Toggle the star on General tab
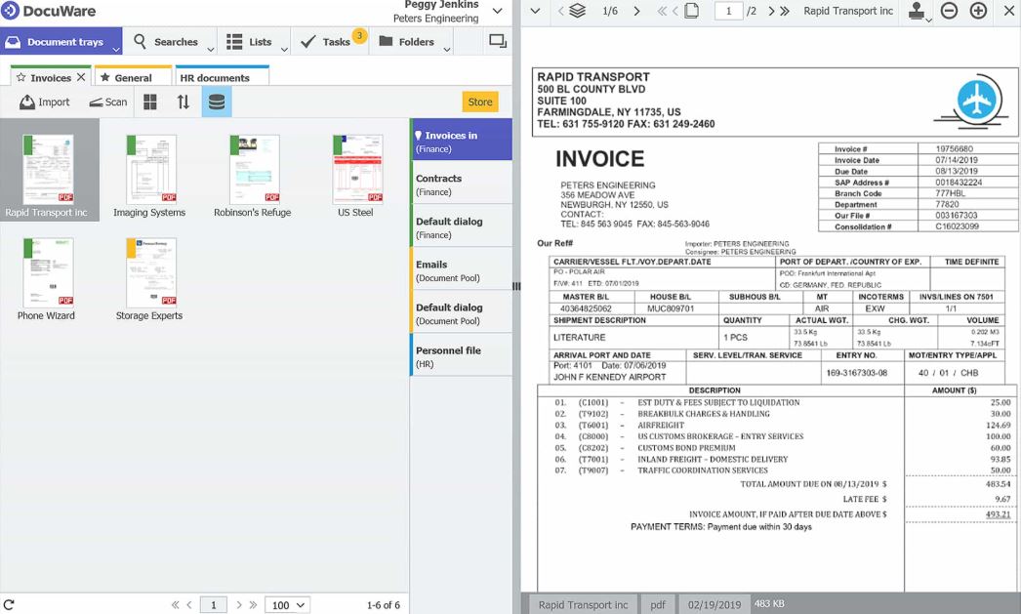This screenshot has height=614, width=1021. coord(103,78)
